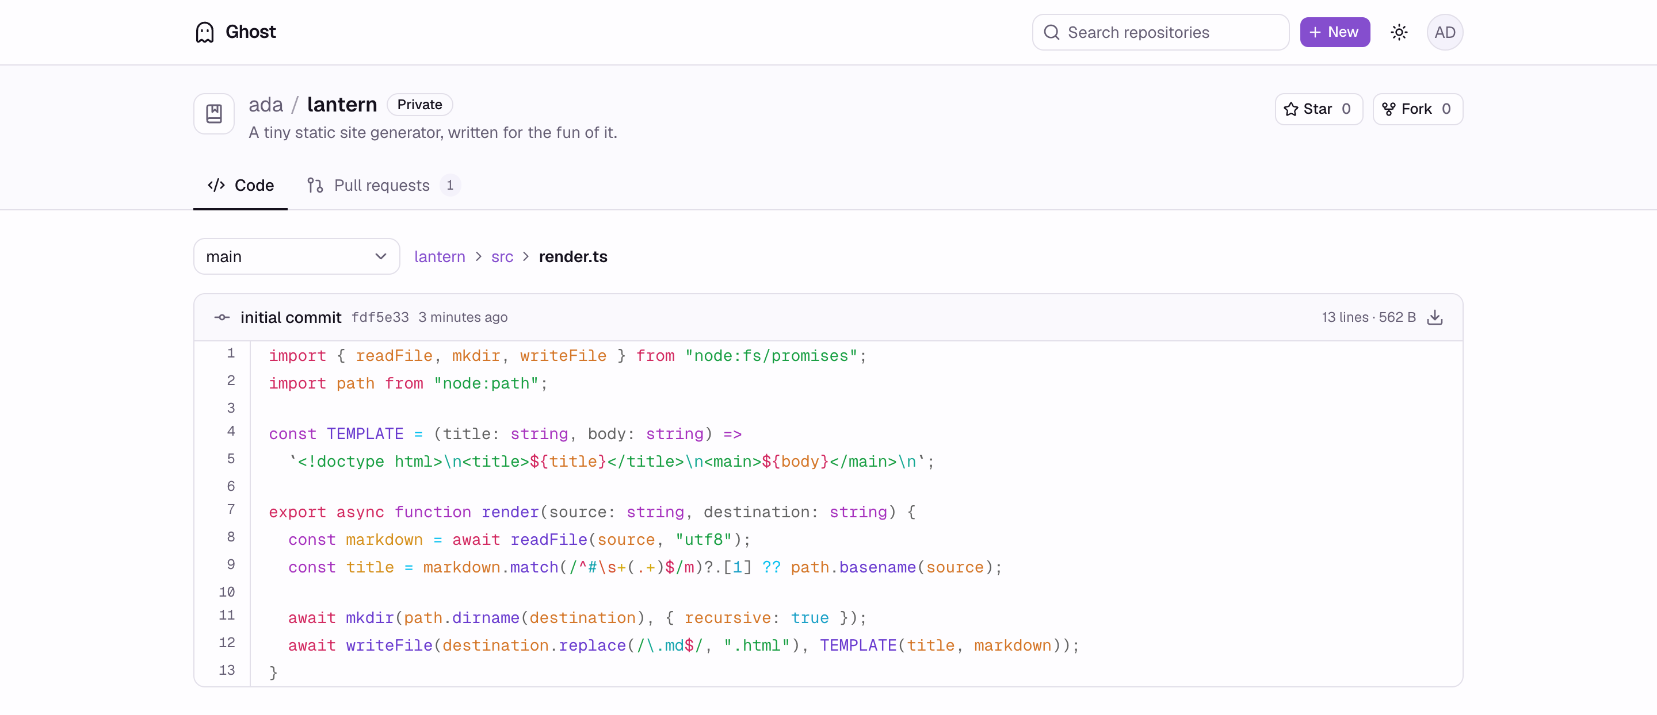Click the repository description text
The width and height of the screenshot is (1657, 715).
click(433, 132)
